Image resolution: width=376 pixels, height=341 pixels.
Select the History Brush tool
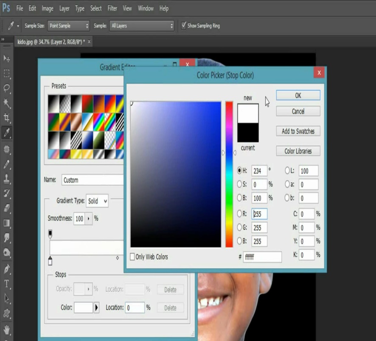pyautogui.click(x=7, y=193)
